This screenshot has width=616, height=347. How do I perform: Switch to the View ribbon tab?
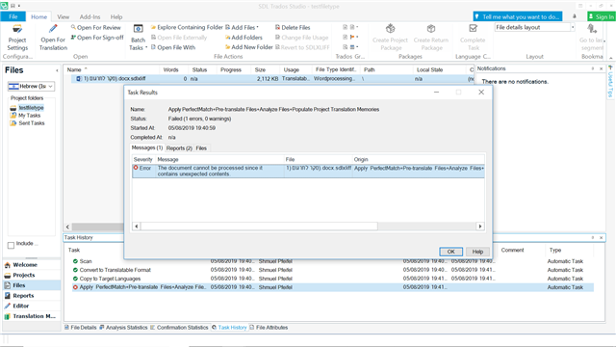63,17
